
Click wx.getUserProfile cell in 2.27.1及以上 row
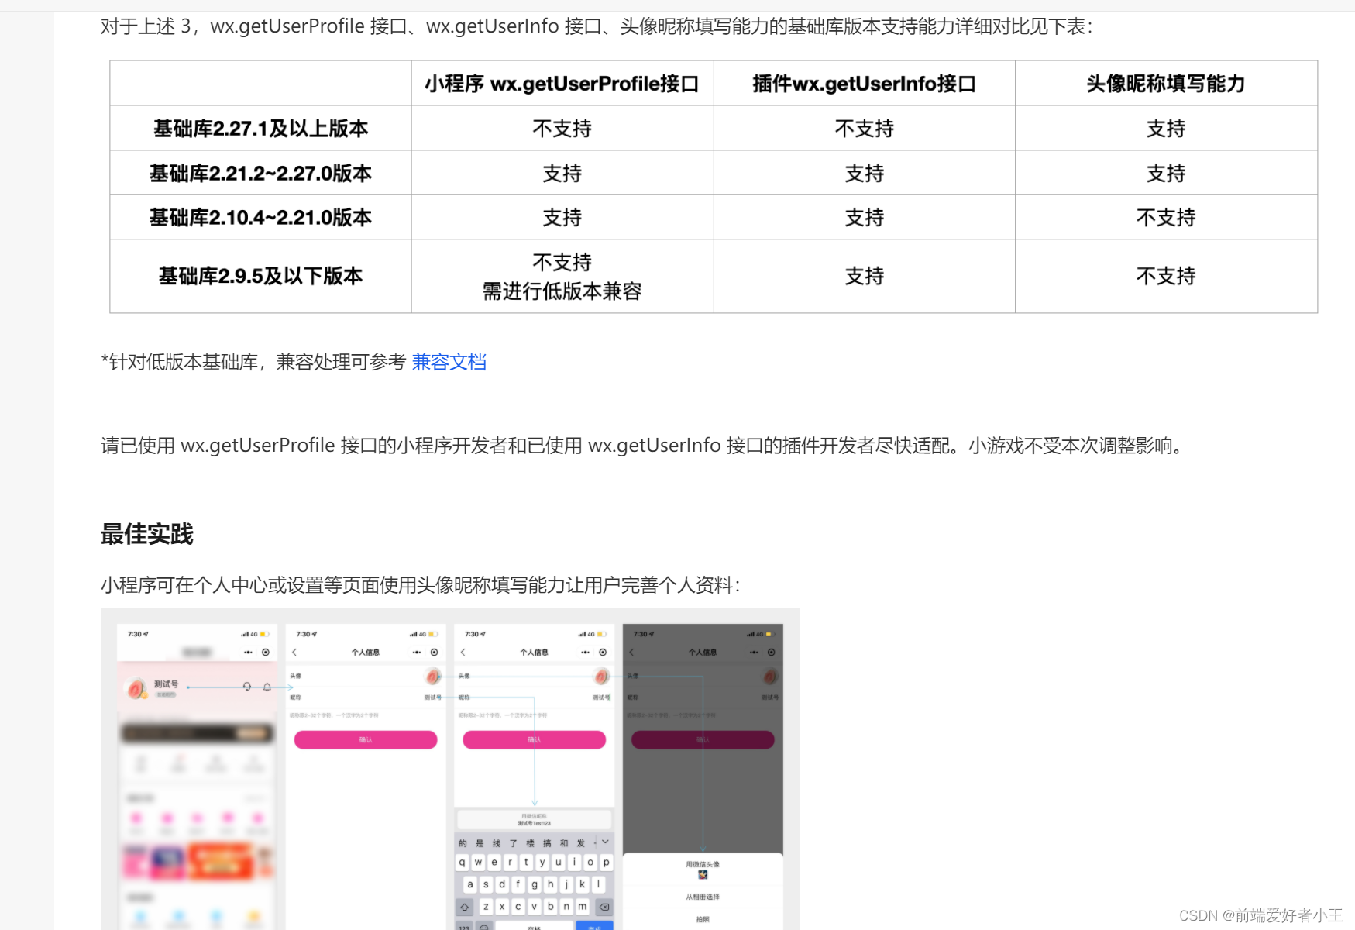click(x=562, y=128)
